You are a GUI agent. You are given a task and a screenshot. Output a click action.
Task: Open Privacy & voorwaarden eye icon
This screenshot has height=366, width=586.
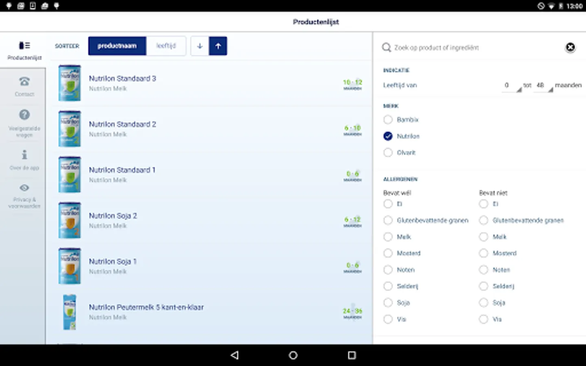(x=24, y=187)
